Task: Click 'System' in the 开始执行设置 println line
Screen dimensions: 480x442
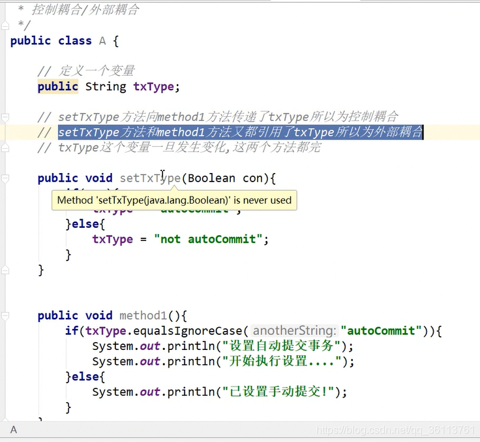Action: click(113, 362)
